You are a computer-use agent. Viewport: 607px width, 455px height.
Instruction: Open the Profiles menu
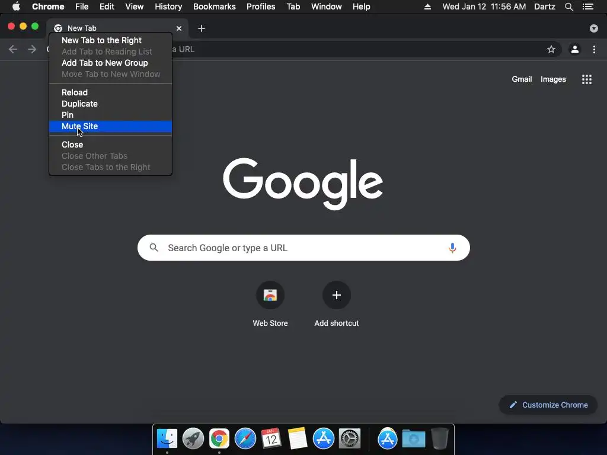point(261,7)
